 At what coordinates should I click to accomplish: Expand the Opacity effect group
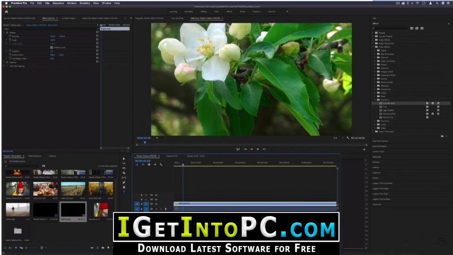(4, 62)
